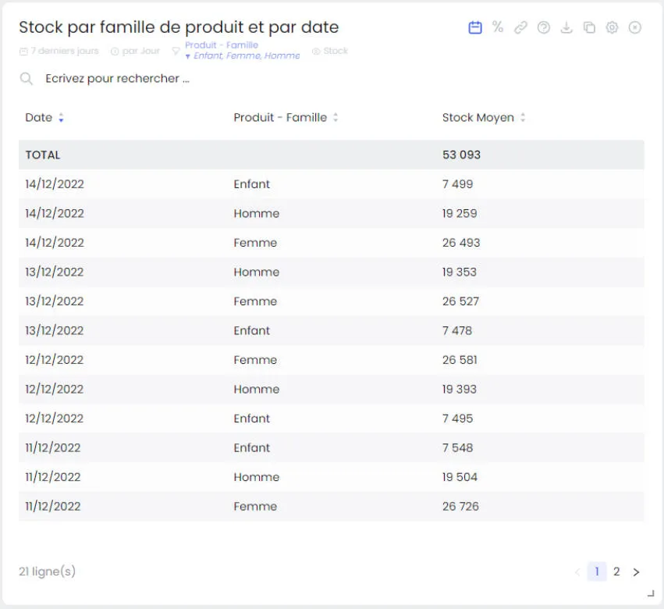The height and width of the screenshot is (609, 664).
Task: Select value 7 499 for Enfant
Action: tap(457, 184)
